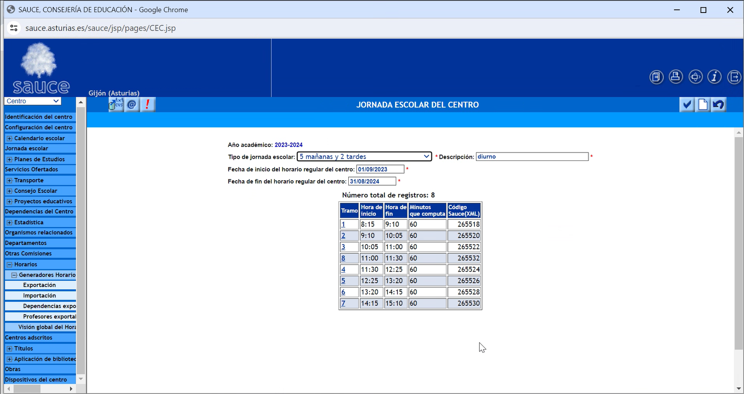Click the sidebar horizontal scrollbar thumb
Screen dimensions: 744x394
click(x=27, y=389)
